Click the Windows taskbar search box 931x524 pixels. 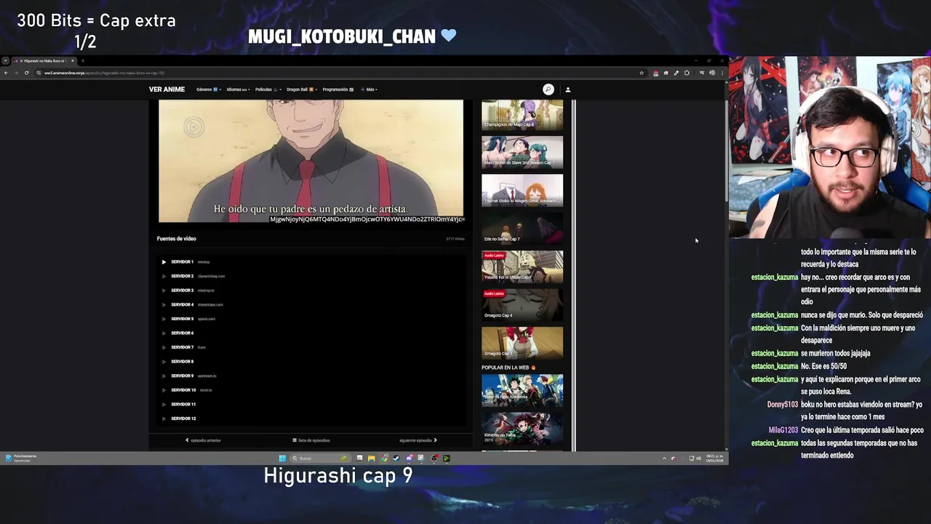320,458
